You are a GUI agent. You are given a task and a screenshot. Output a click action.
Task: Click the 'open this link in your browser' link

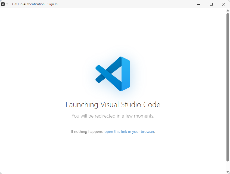pos(129,131)
